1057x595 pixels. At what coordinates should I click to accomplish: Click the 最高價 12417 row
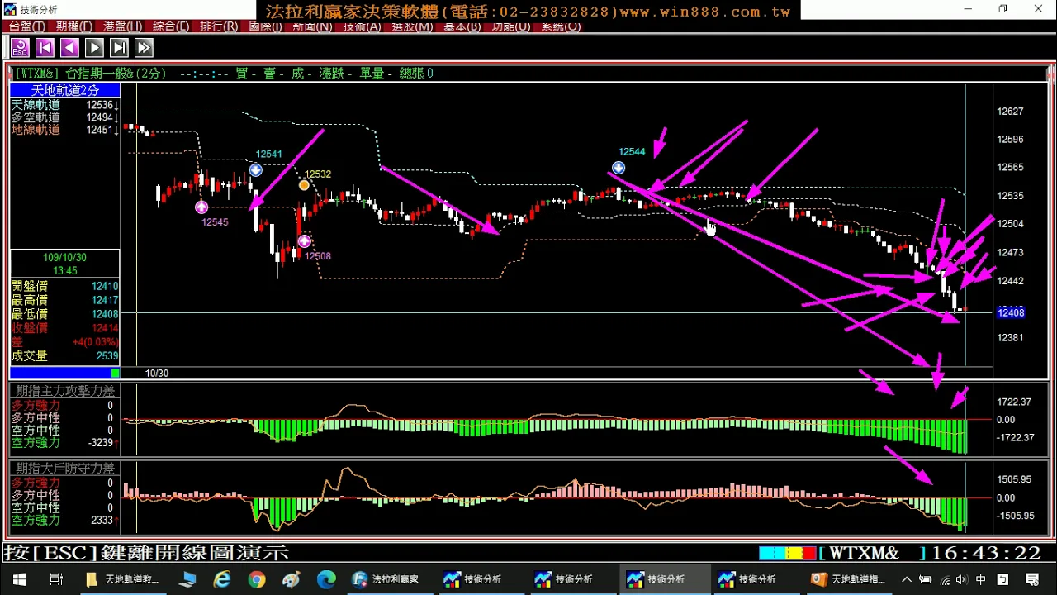coord(65,300)
